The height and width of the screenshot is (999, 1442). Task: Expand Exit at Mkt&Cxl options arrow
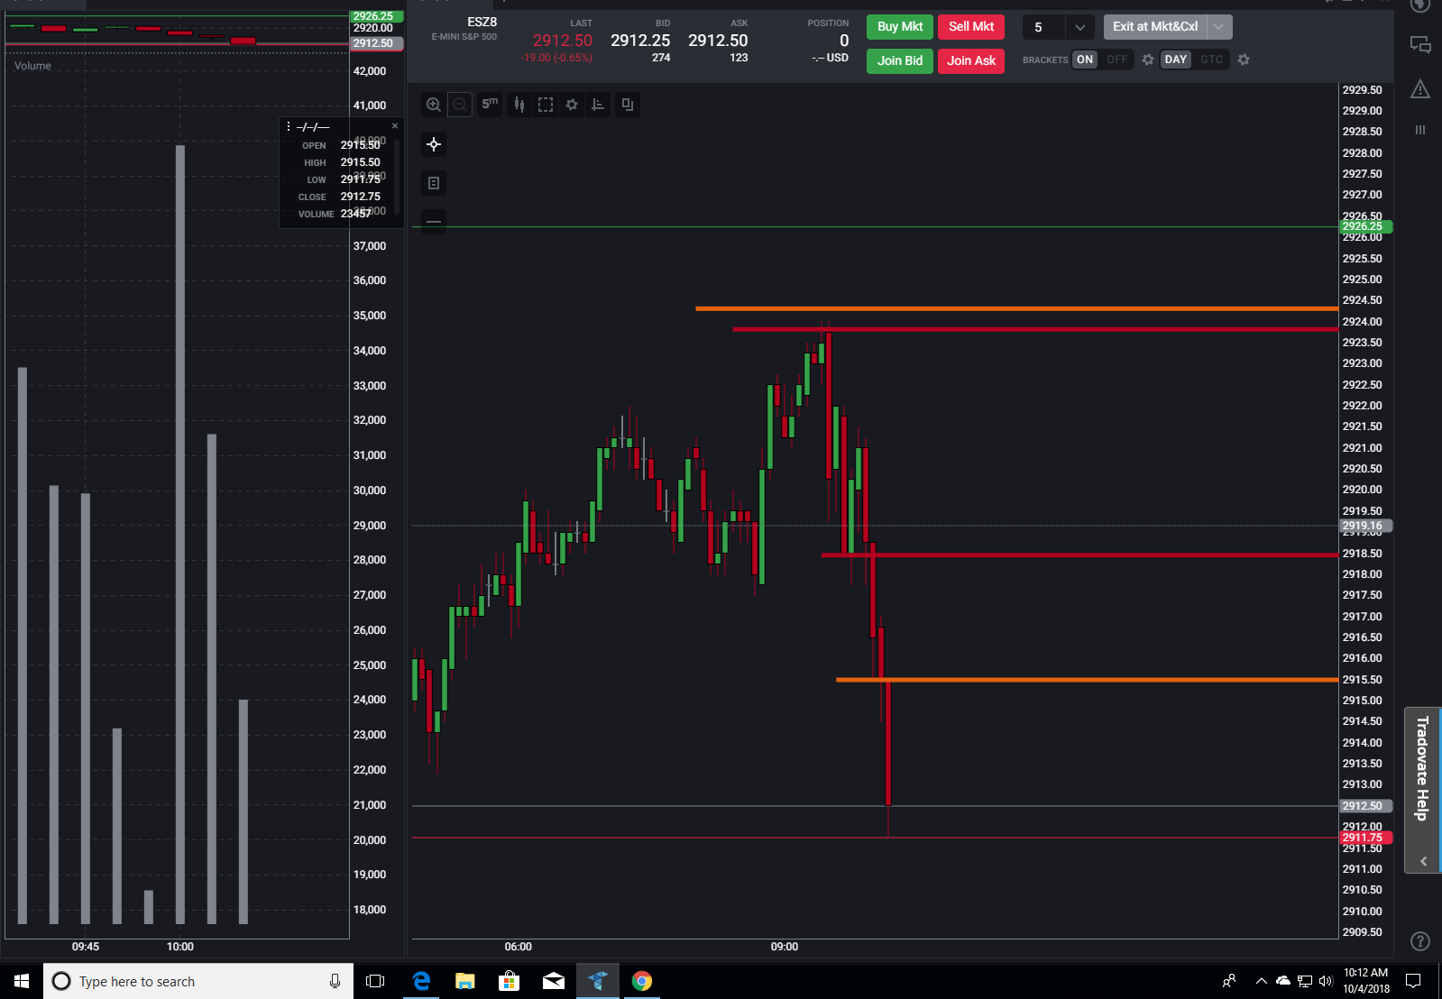point(1218,27)
